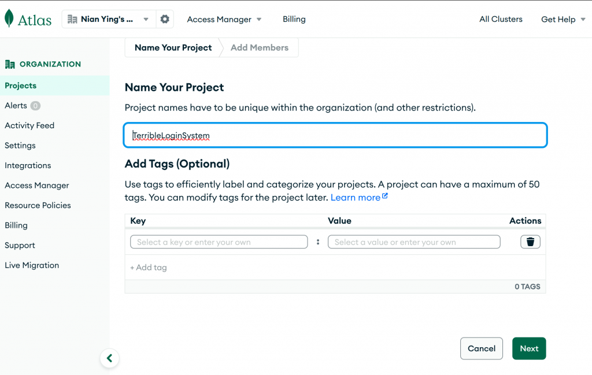
Task: Click the Next button
Action: [x=528, y=348]
